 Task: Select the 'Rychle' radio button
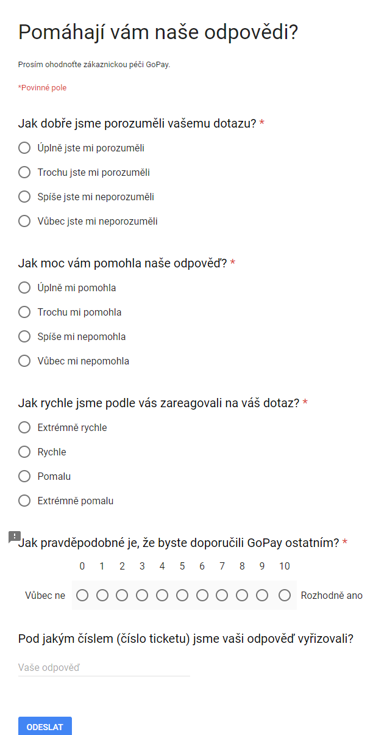pos(24,452)
